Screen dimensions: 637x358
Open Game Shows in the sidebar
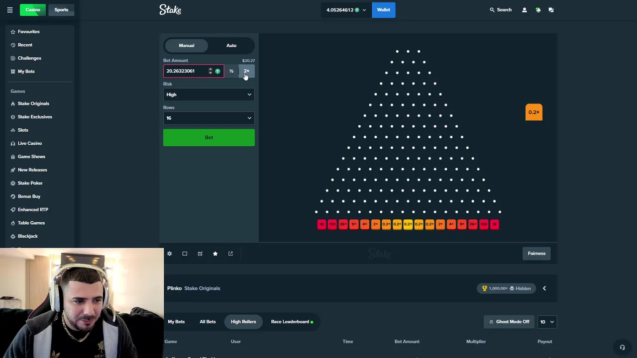pyautogui.click(x=31, y=157)
